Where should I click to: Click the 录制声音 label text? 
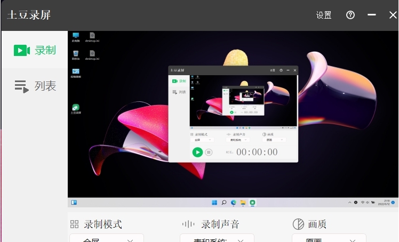click(220, 224)
